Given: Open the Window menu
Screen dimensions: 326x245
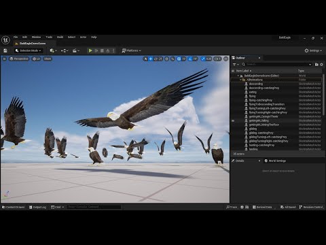Looking at the screenshot, I should pos(36,37).
